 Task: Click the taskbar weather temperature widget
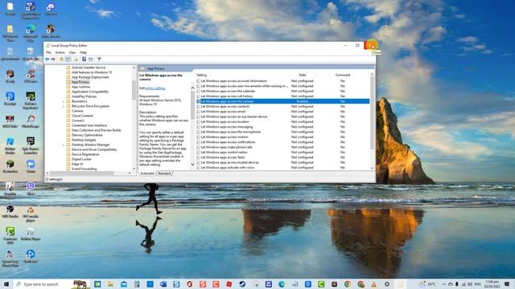428,284
